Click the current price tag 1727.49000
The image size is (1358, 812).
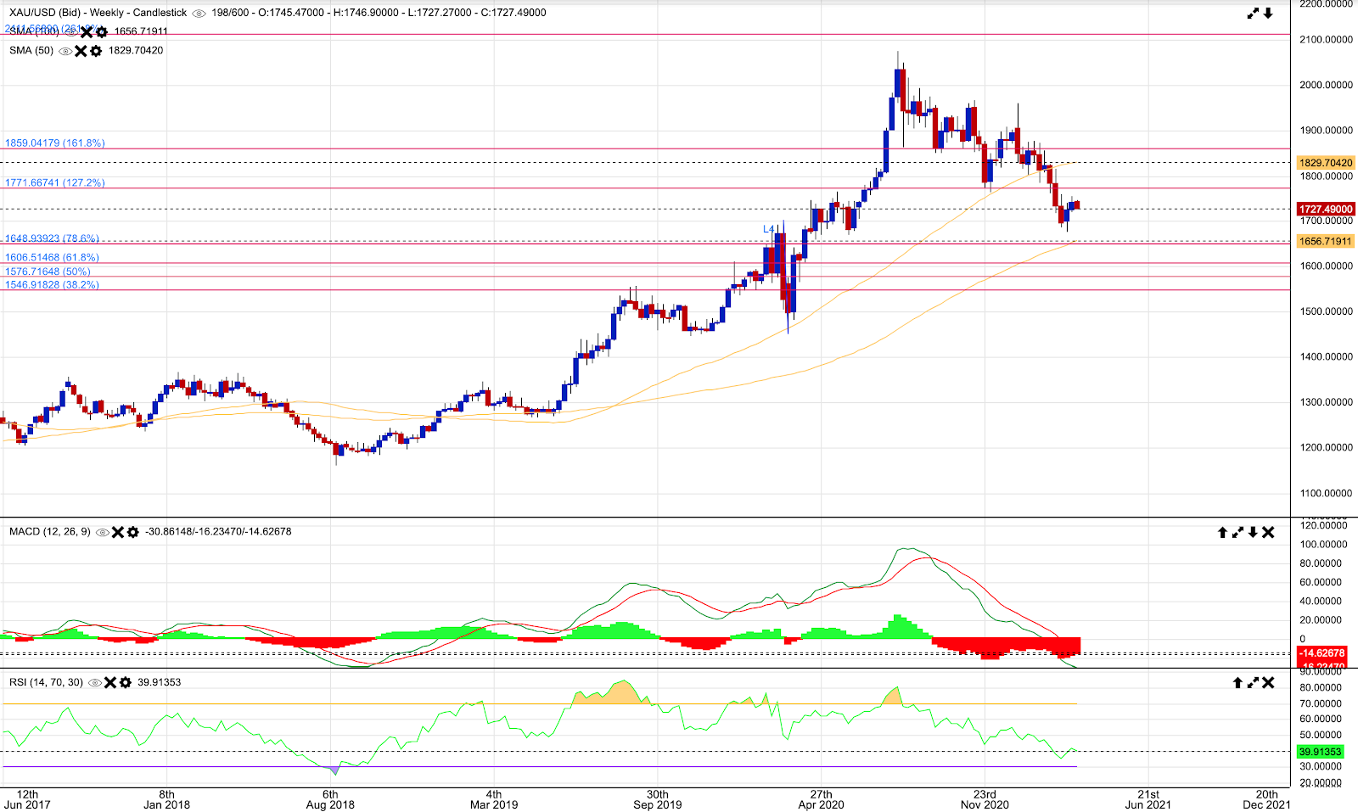[1326, 210]
